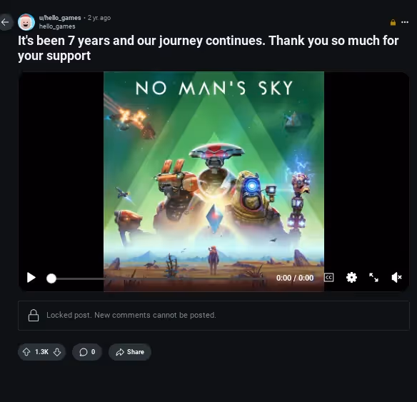Move the video progress slider handle
Screen dimensions: 417x402
click(51, 278)
